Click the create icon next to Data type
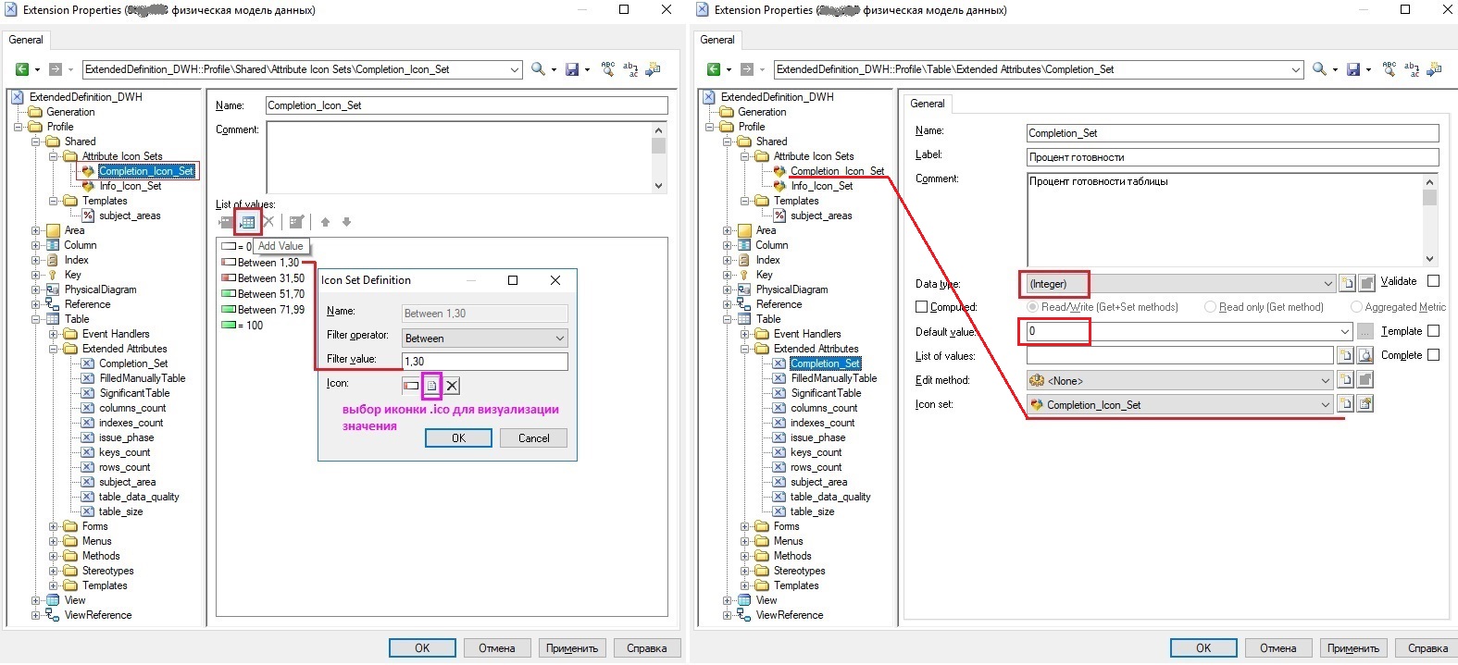Screen dimensions: 1458x665 click(1347, 284)
